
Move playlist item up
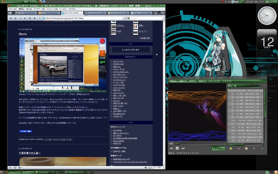pos(254,148)
